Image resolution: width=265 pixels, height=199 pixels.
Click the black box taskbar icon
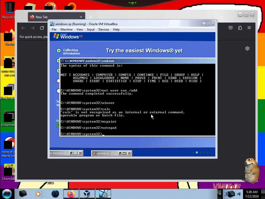pyautogui.click(x=23, y=194)
